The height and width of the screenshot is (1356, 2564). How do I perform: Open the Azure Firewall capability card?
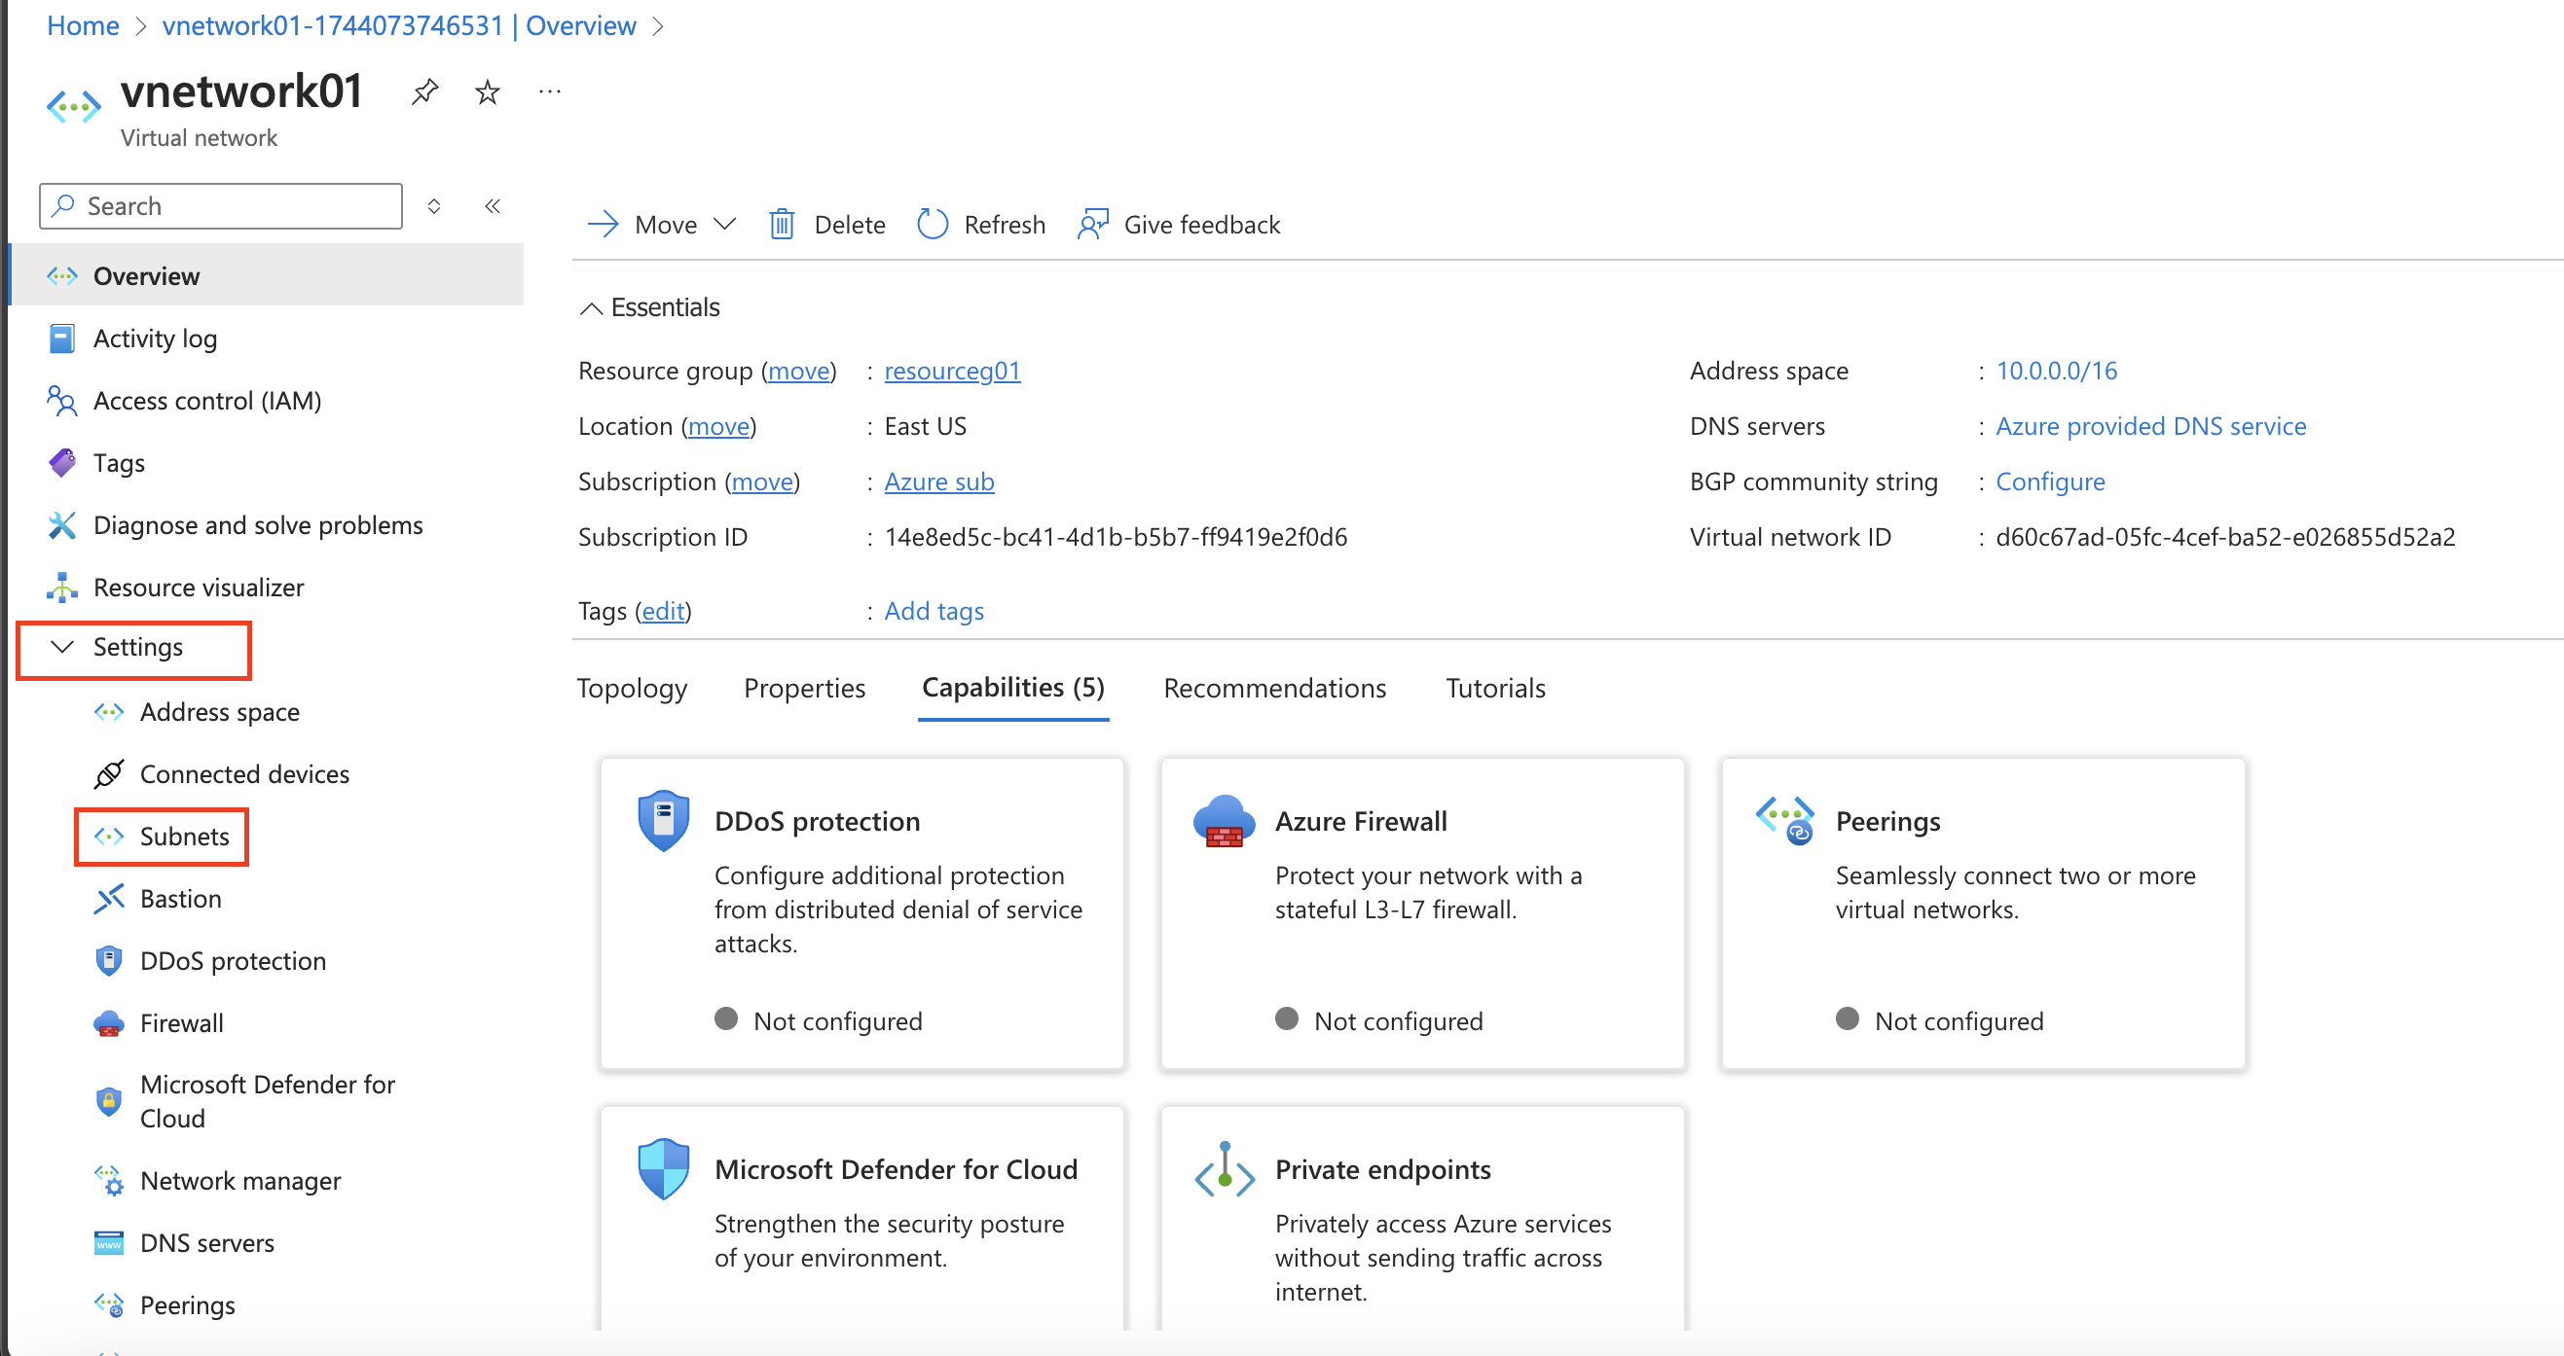tap(1422, 913)
